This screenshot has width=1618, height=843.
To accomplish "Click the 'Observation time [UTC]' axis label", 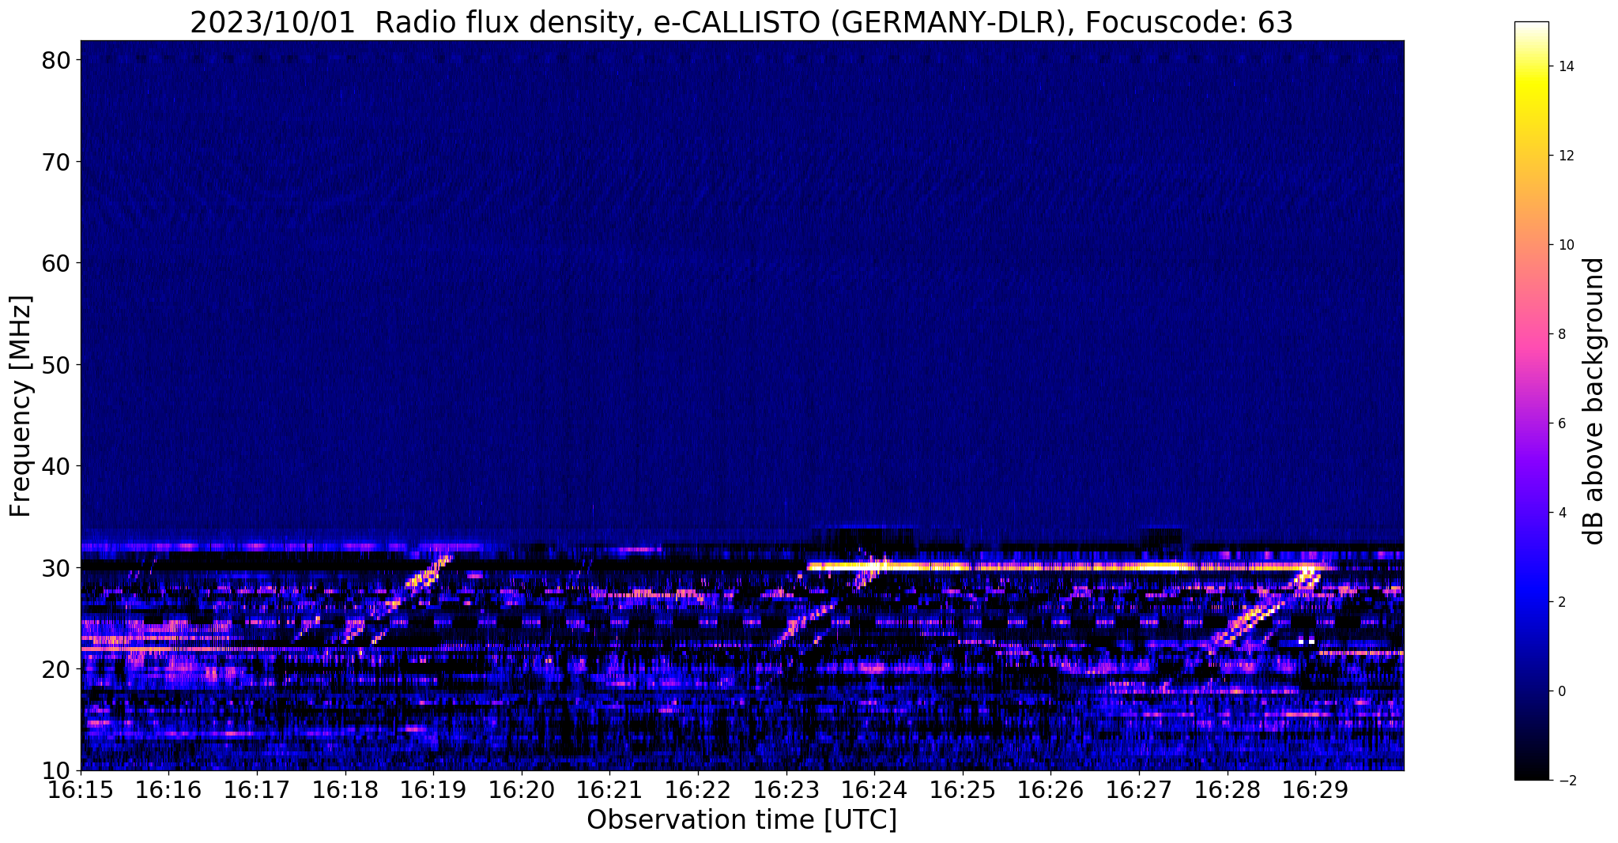I will (741, 820).
